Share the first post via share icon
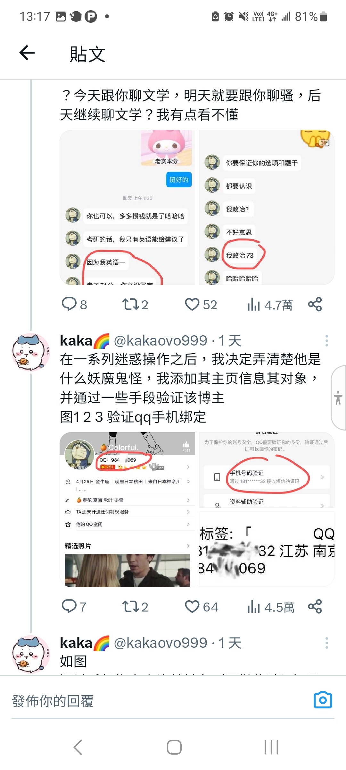The width and height of the screenshot is (346, 770). pyautogui.click(x=315, y=304)
